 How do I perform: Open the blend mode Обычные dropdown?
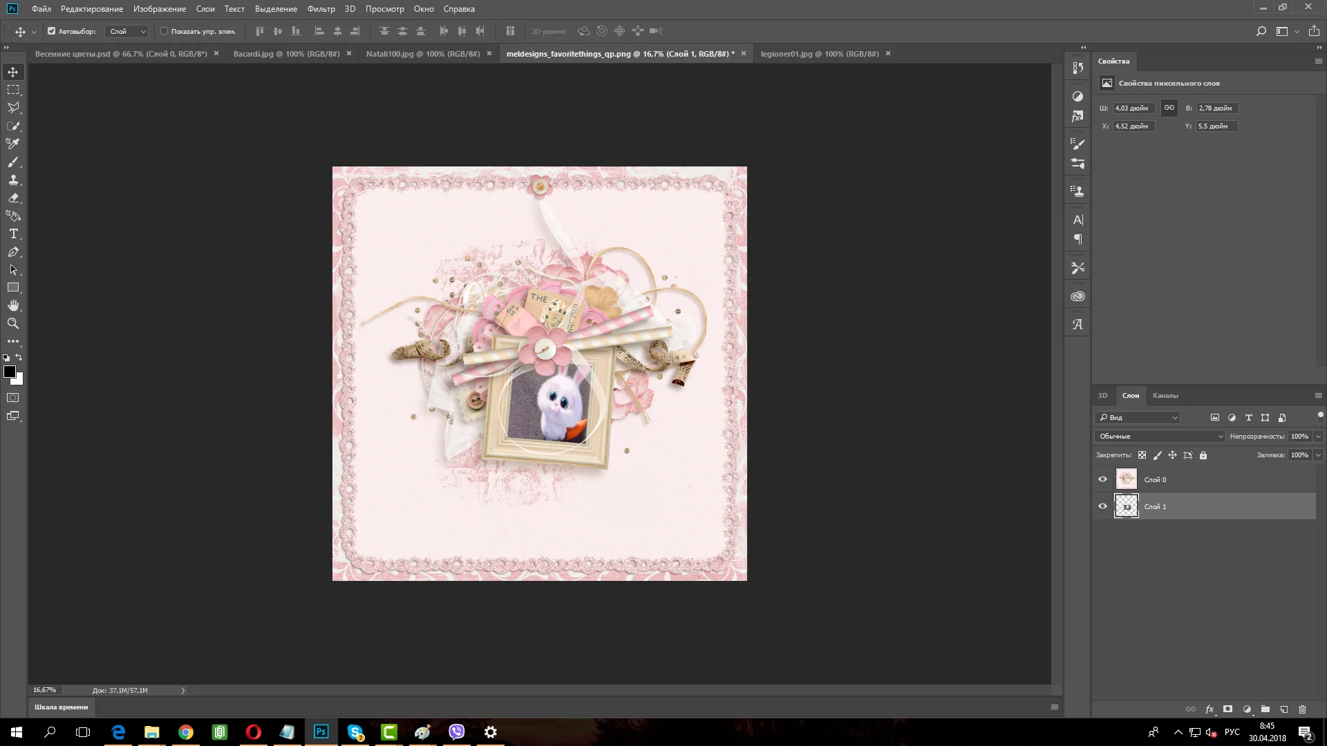1160,437
